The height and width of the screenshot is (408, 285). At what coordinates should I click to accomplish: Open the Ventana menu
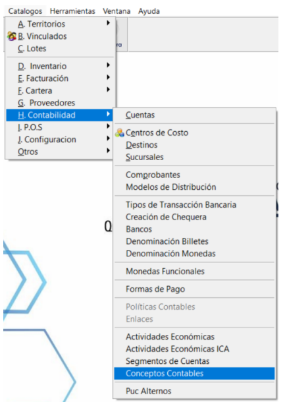(117, 11)
